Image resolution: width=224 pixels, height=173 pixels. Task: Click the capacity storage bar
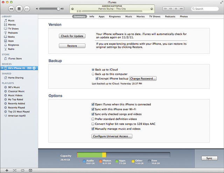[x=124, y=155]
